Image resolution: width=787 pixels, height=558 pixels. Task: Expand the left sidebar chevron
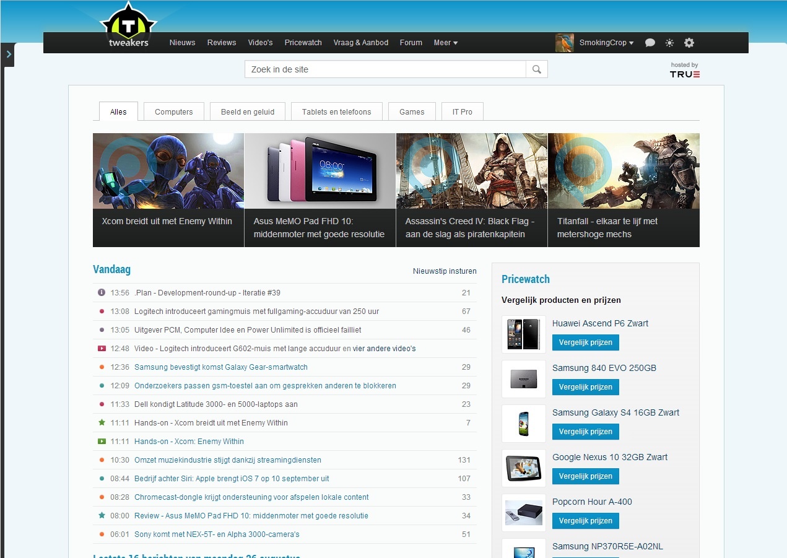(x=9, y=54)
